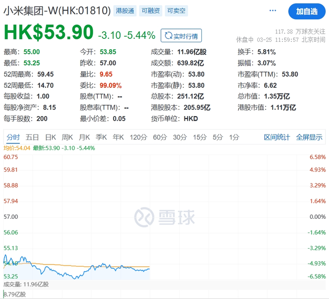Choose the 15分 interval tab
This screenshot has width=329, height=299.
click(199, 137)
